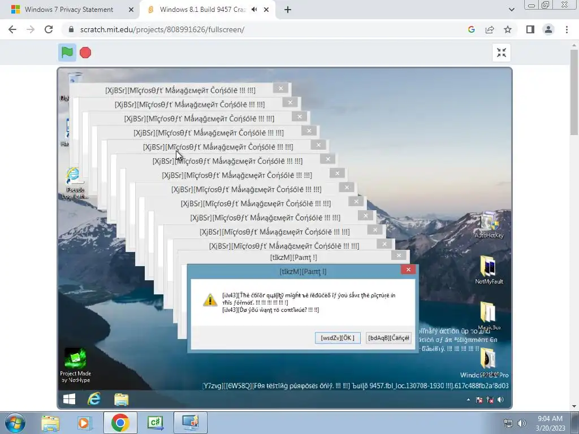The height and width of the screenshot is (434, 579).
Task: Share this page via share icon
Action: click(490, 29)
